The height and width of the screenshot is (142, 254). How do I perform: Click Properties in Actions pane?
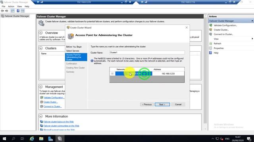pos(219,48)
